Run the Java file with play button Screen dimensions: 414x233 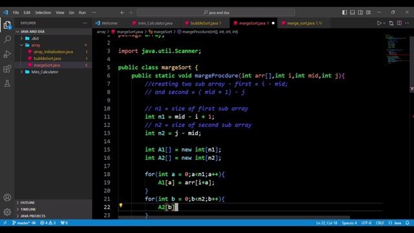379,23
